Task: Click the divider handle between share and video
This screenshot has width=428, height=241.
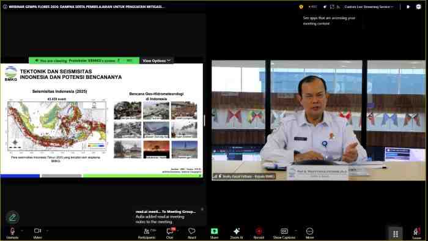Action: point(204,120)
